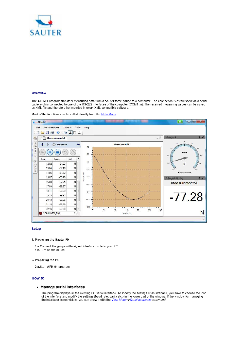This screenshot has height=343, width=242.
Task: Pin the Enlarged display panel
Action: coord(199,178)
